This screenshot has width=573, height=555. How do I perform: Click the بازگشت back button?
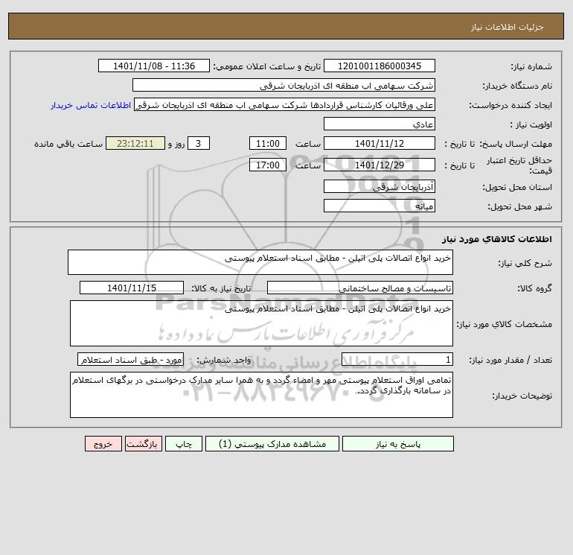tap(143, 444)
